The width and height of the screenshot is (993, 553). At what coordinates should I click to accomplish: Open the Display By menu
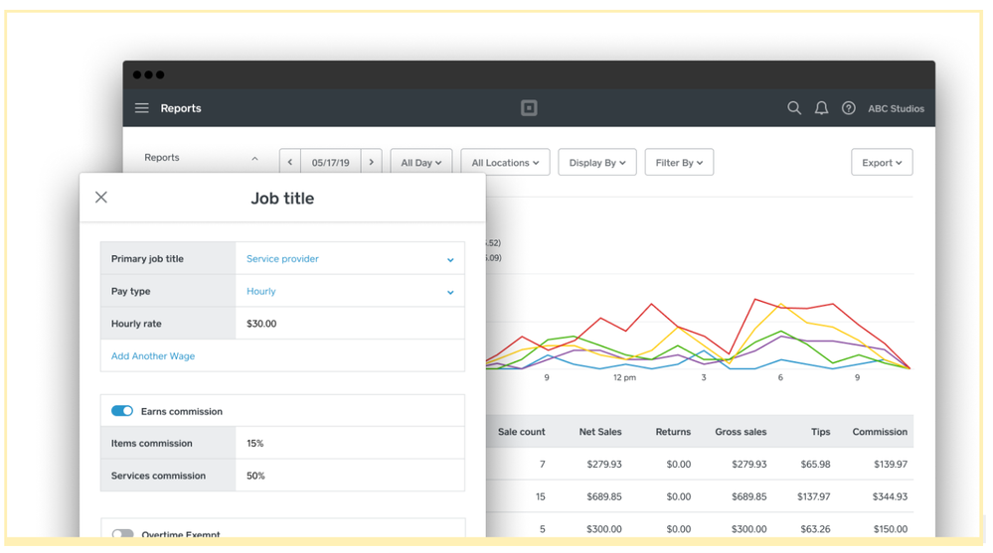[x=596, y=163]
